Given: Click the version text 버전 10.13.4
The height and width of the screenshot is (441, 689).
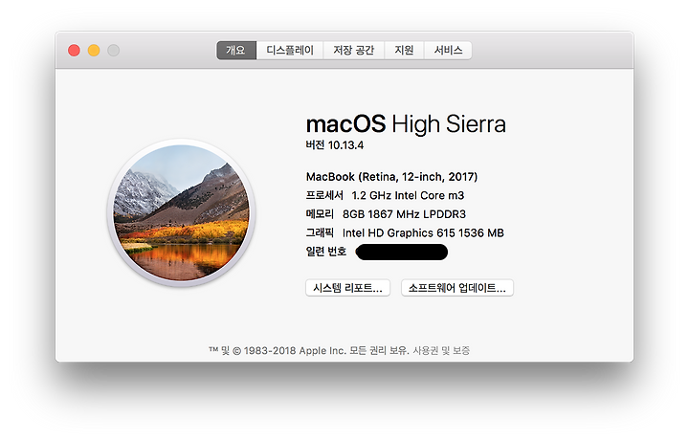Looking at the screenshot, I should [x=335, y=145].
